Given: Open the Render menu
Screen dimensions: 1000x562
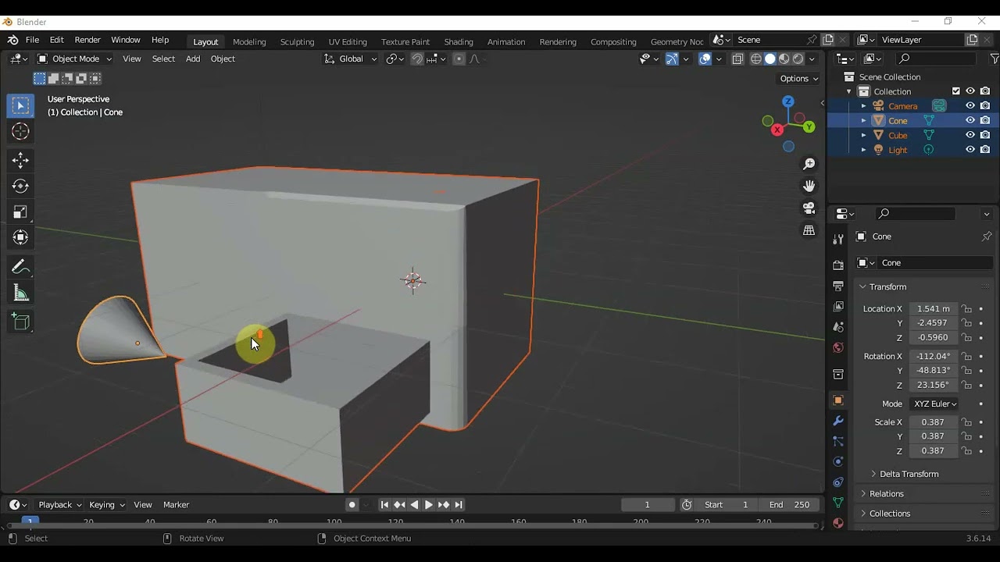Looking at the screenshot, I should pos(87,40).
